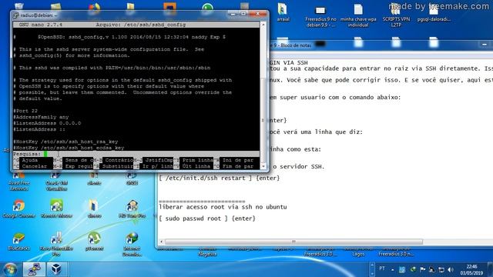Click Notepad horizontal scrollbar left arrow

coord(162,242)
